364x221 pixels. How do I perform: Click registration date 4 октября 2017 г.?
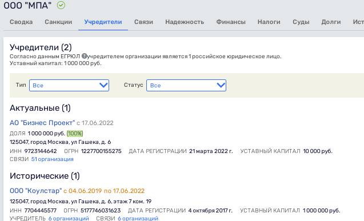(x=210, y=210)
